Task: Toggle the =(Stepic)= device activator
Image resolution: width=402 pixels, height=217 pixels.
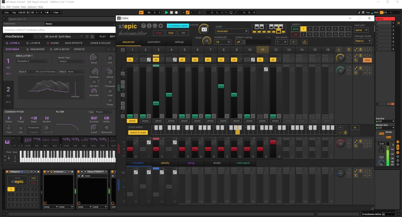Action: pyautogui.click(x=7, y=172)
